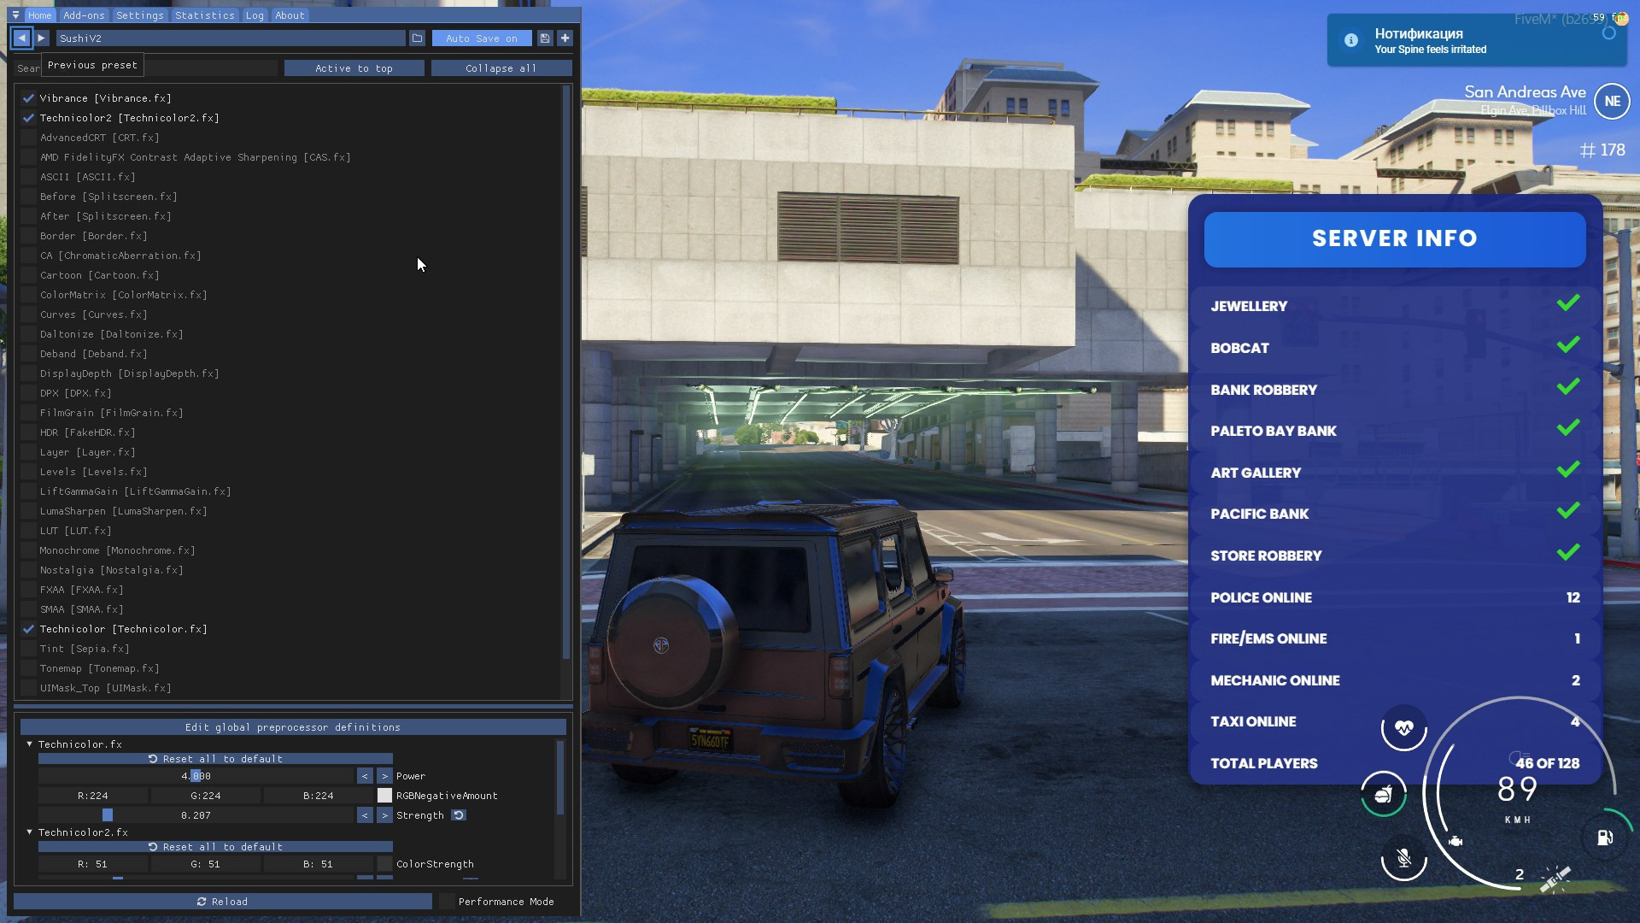This screenshot has width=1640, height=923.
Task: Uncheck the Technicolor [Technicolor.fx] checkbox
Action: [28, 629]
